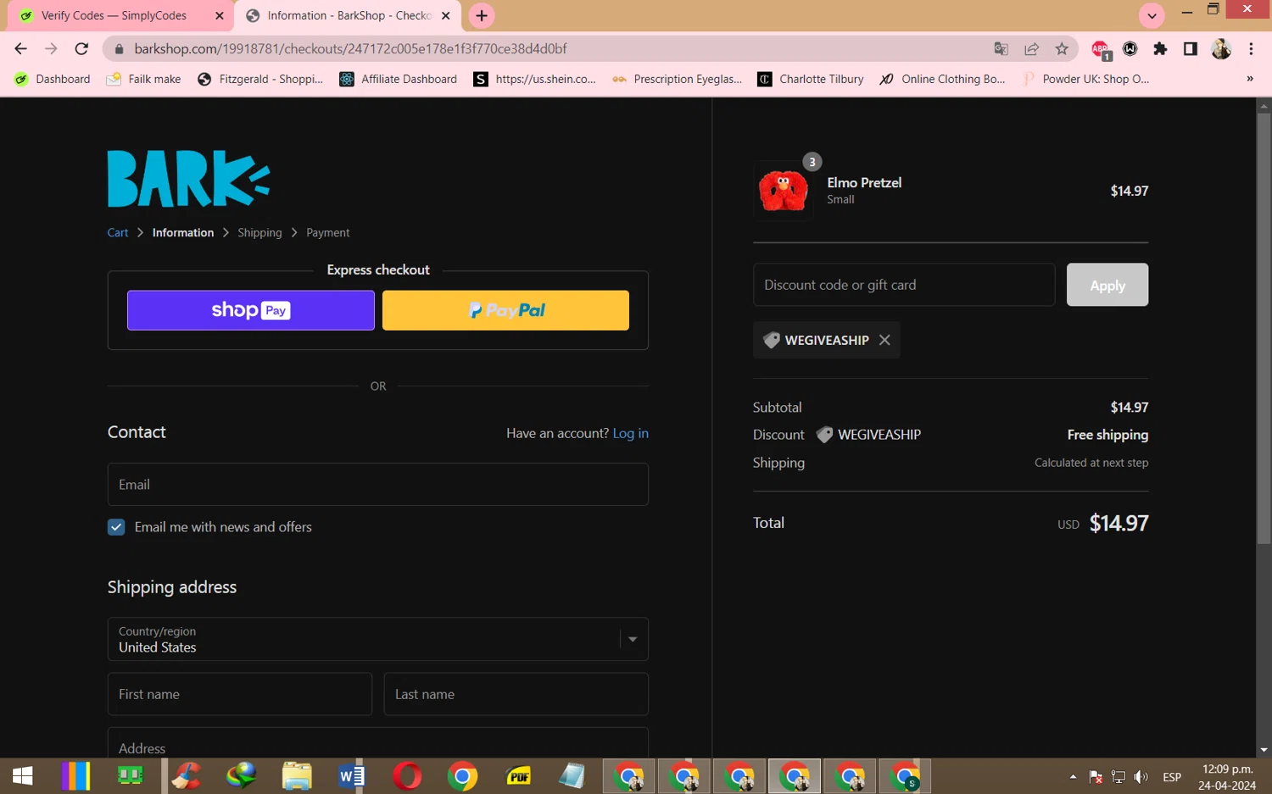Open the Powder UK: Shop bookmark
The height and width of the screenshot is (794, 1272).
[1085, 79]
